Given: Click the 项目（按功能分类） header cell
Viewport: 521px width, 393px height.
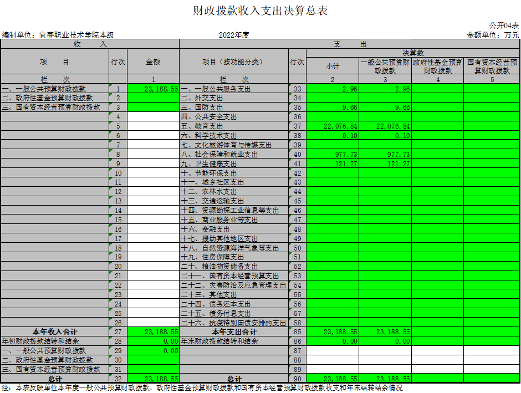Looking at the screenshot, I should 233,62.
